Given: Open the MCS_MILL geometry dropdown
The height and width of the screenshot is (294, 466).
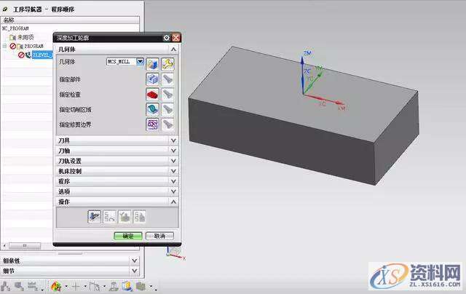Looking at the screenshot, I should click(138, 63).
